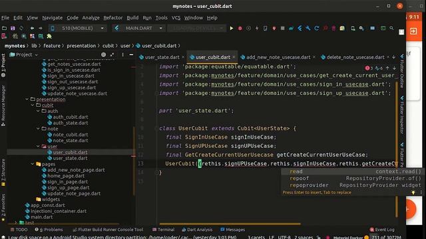
Task: Hide the Project panel with minus icon
Action: point(131,54)
